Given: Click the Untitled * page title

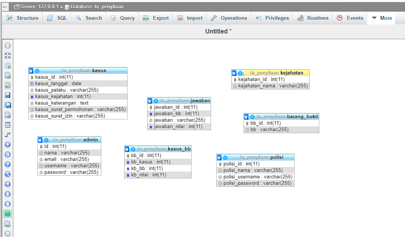Looking at the screenshot, I should pos(218,31).
